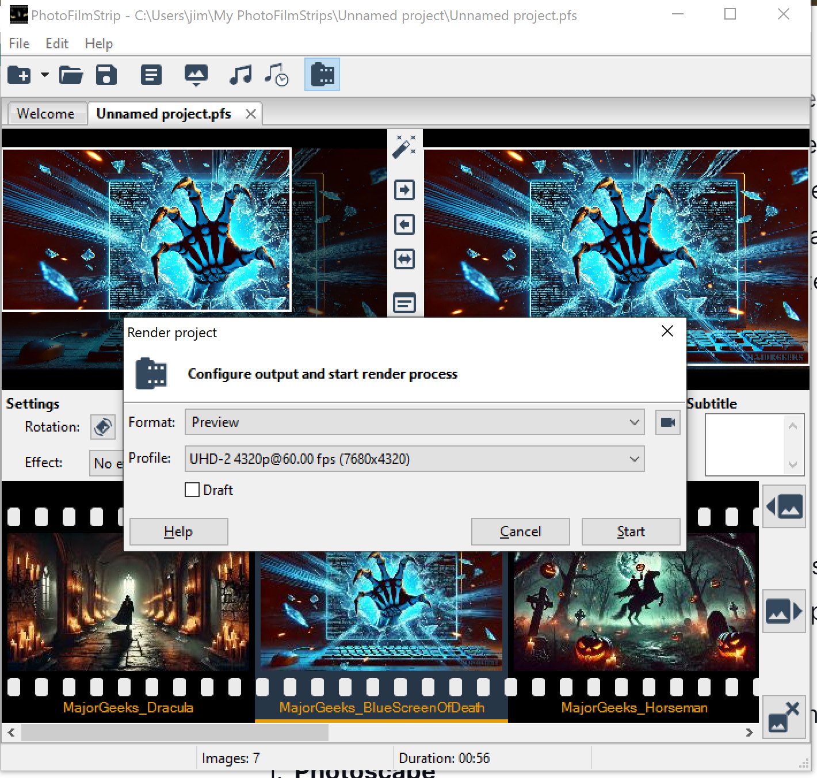Click the import pictures toolbar icon
Screen dimensions: 817x778
tap(196, 75)
